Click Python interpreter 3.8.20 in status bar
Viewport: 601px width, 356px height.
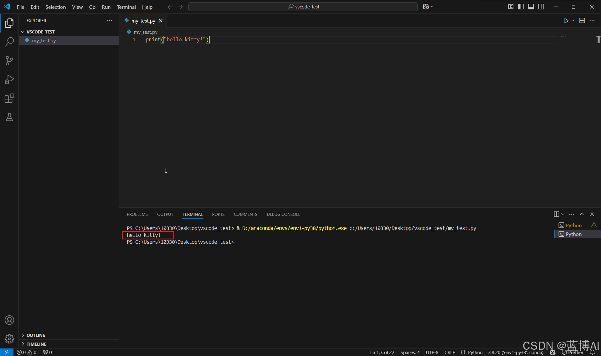515,352
